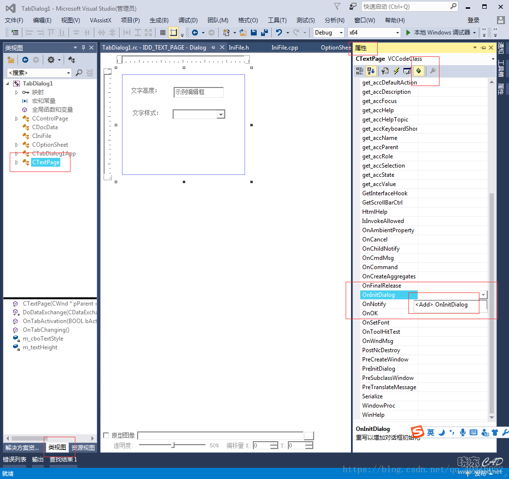Screen dimensions: 509x479
Task: Click notification filter funnel icon
Action: click(x=337, y=6)
